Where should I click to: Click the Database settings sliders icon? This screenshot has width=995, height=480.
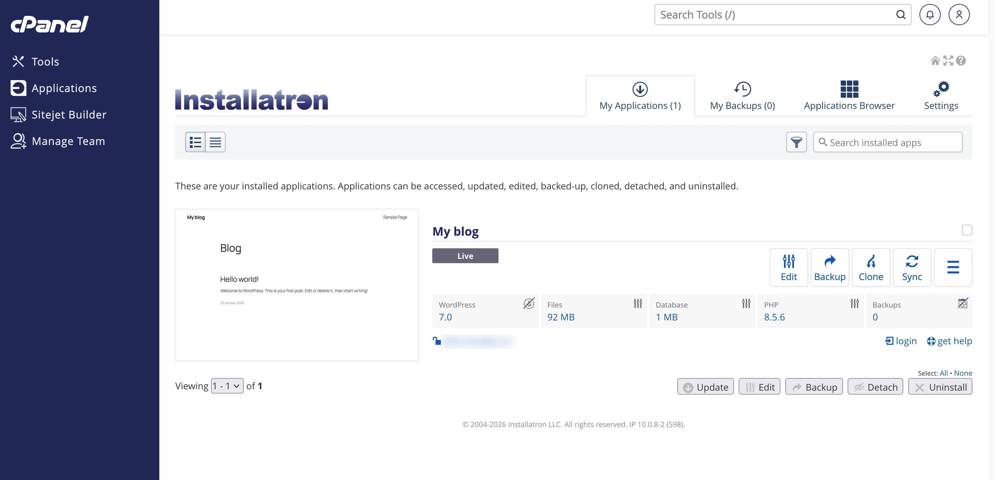[x=746, y=304]
